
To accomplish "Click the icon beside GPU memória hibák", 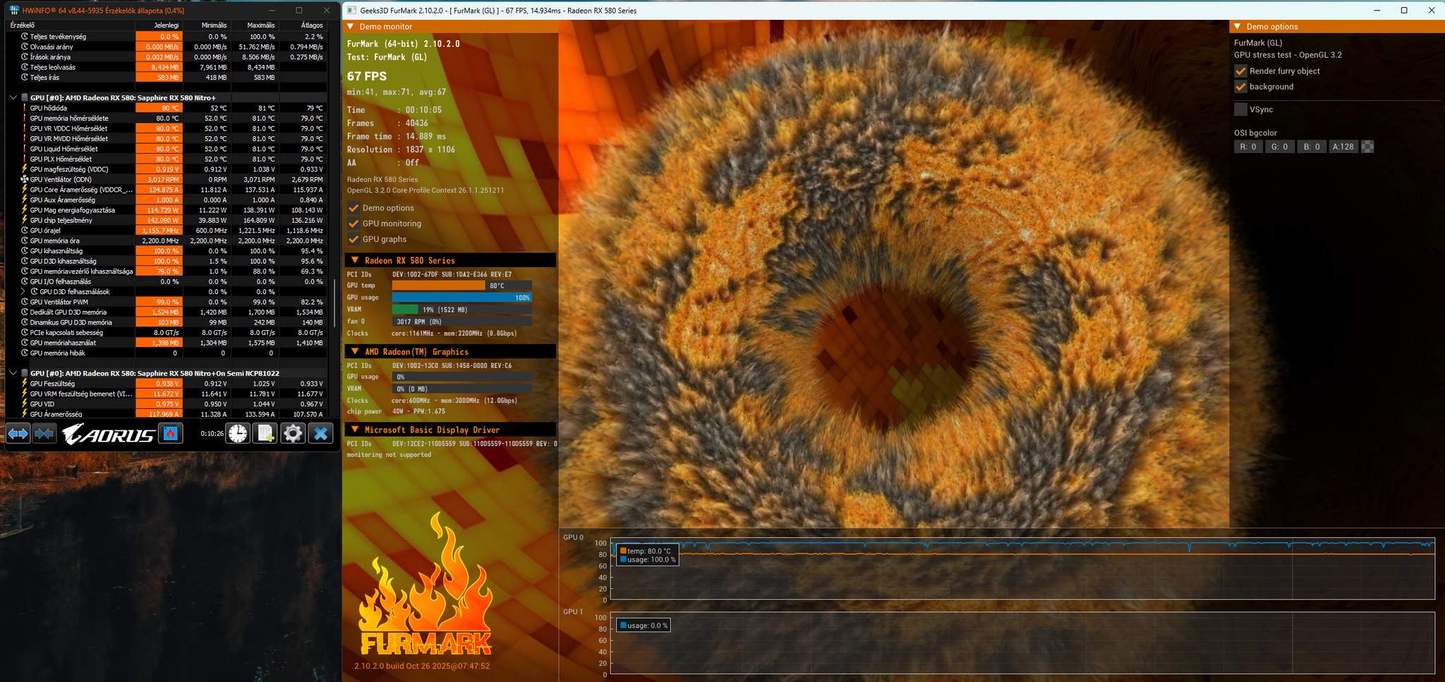I will coord(25,353).
